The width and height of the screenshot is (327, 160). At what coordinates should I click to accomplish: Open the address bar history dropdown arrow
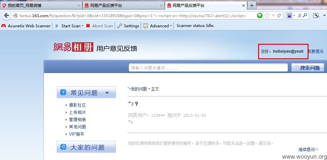point(273,15)
